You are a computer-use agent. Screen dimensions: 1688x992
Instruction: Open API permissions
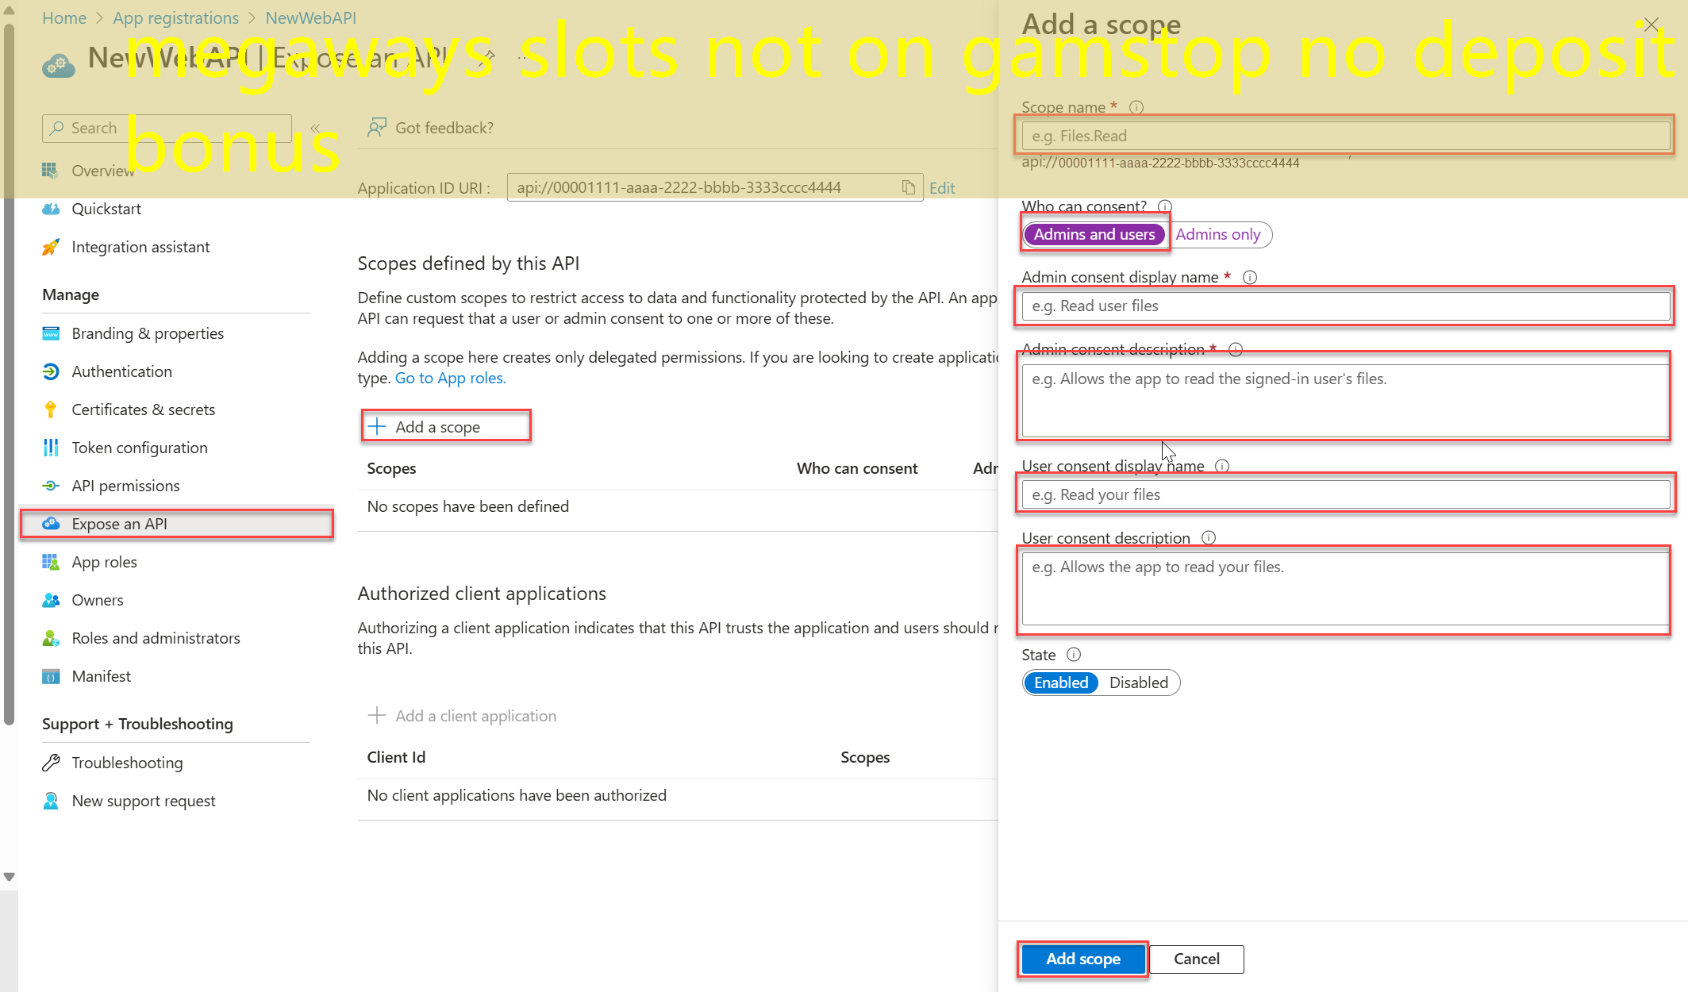[125, 485]
